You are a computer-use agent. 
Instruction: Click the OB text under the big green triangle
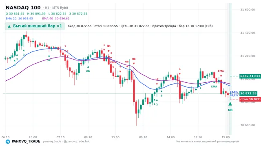click(230, 110)
